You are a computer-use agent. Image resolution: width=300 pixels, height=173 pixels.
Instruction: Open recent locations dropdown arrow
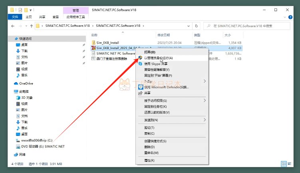(26, 26)
